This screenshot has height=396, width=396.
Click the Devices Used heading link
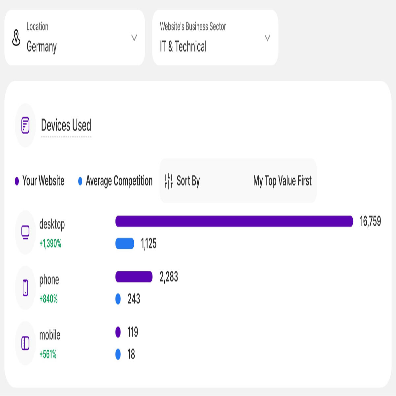click(x=66, y=125)
